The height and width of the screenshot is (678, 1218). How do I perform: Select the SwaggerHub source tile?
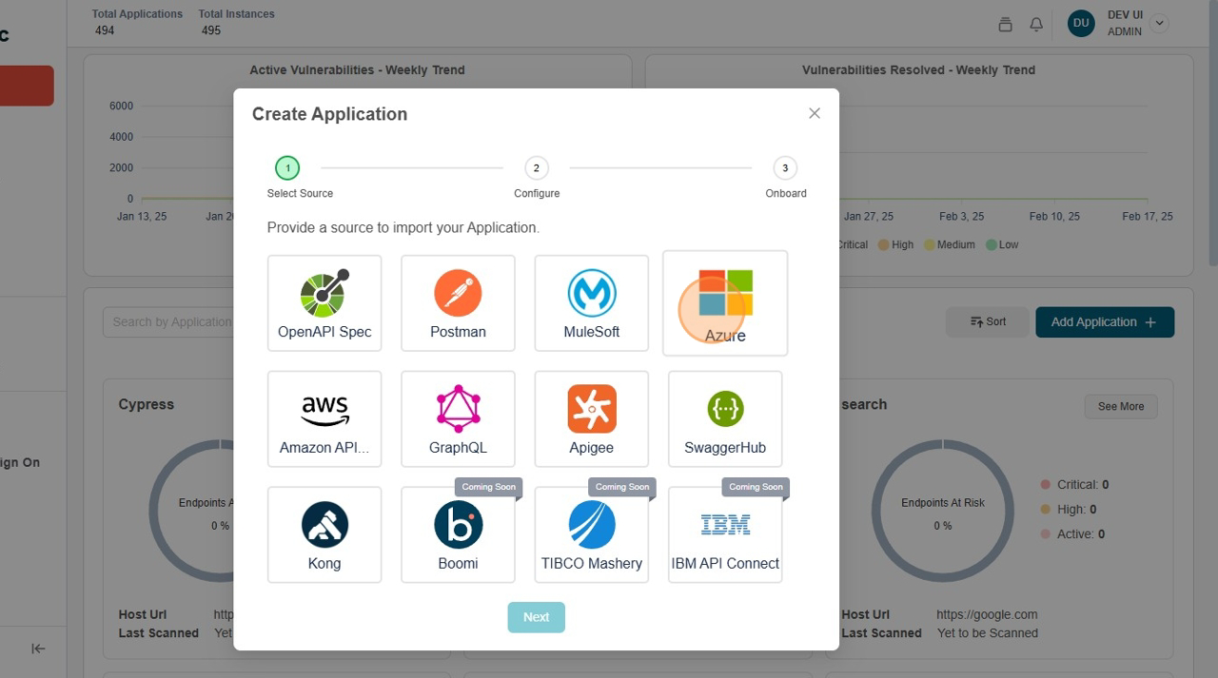[724, 418]
